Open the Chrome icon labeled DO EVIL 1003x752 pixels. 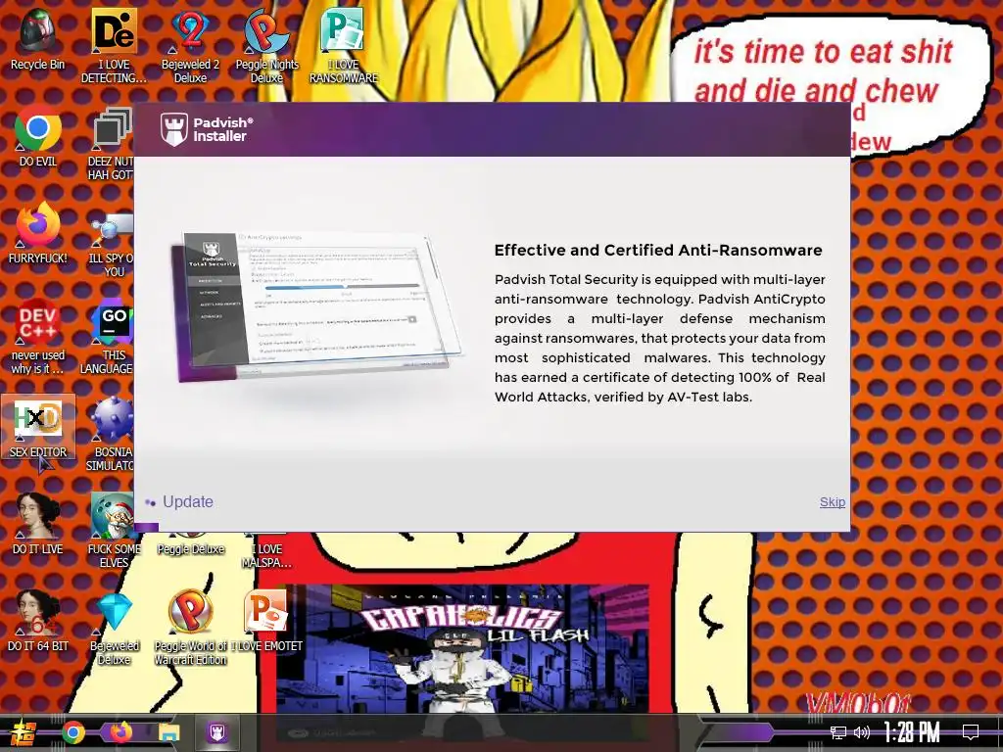click(x=37, y=137)
